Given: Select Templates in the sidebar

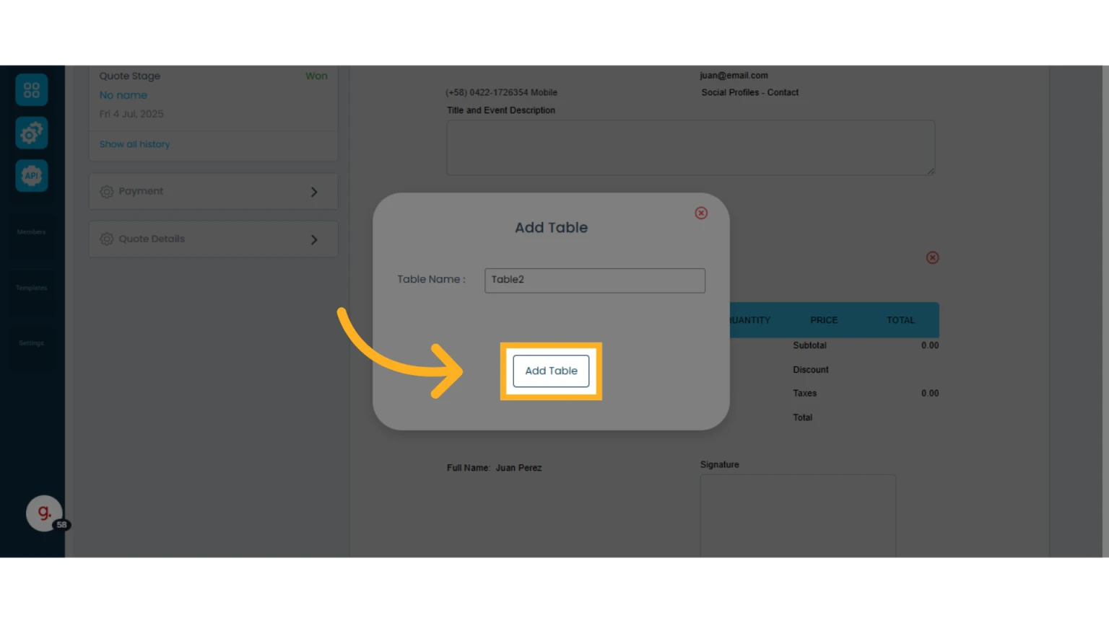Looking at the screenshot, I should click(31, 288).
